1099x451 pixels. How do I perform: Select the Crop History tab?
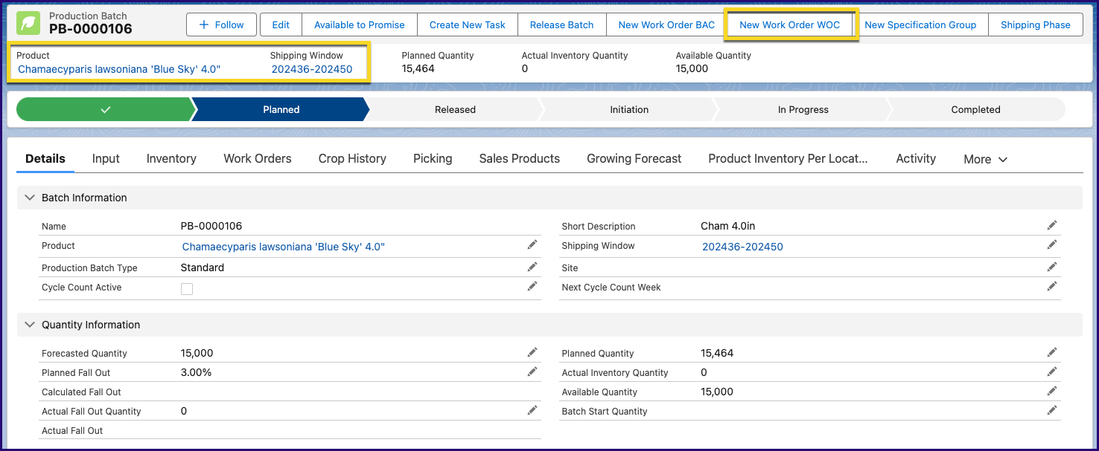pos(352,158)
